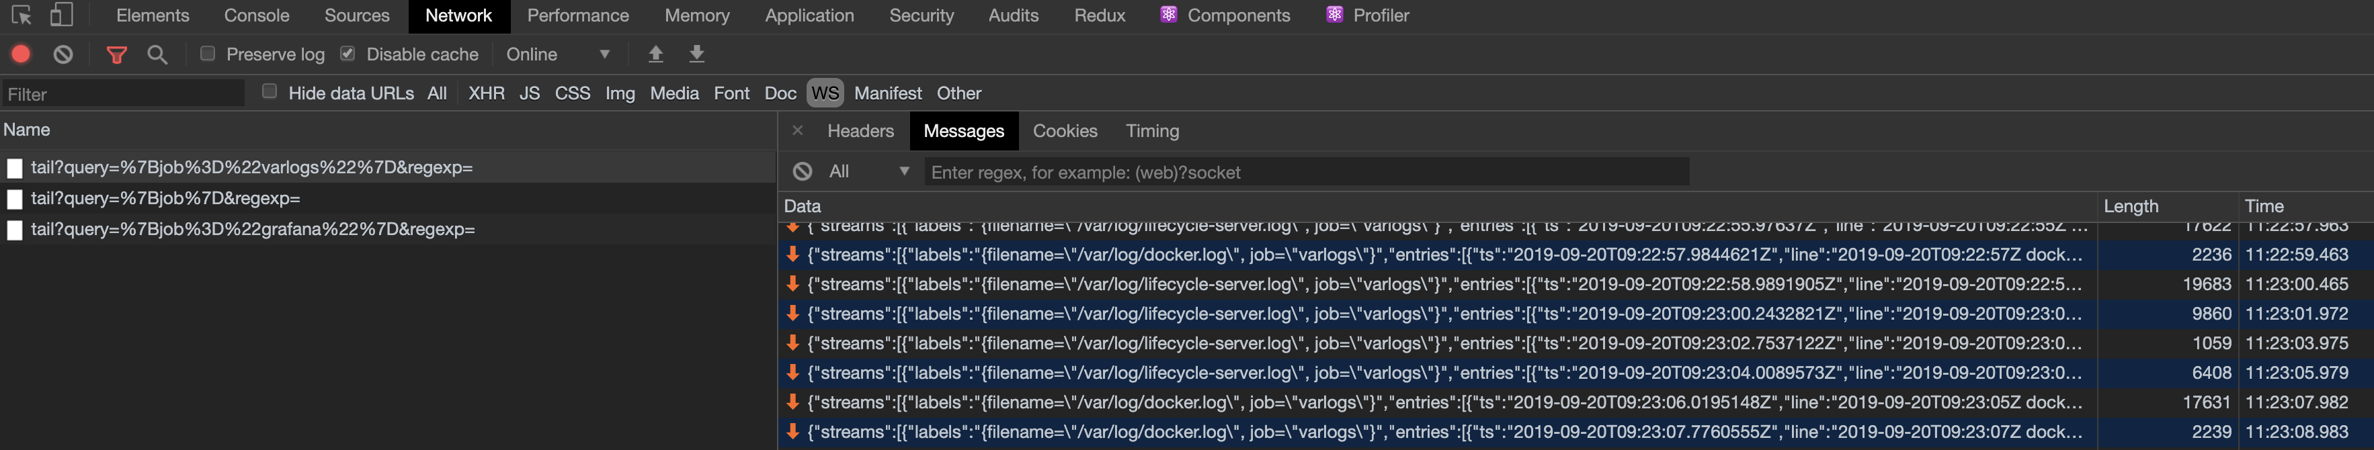2374x450 pixels.
Task: Show the Cookies tab of request
Action: (x=1065, y=131)
